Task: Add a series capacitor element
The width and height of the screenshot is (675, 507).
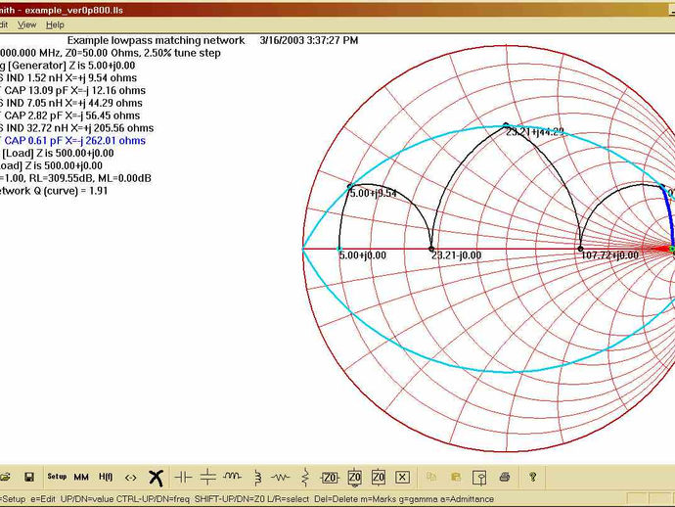Action: coord(183,478)
